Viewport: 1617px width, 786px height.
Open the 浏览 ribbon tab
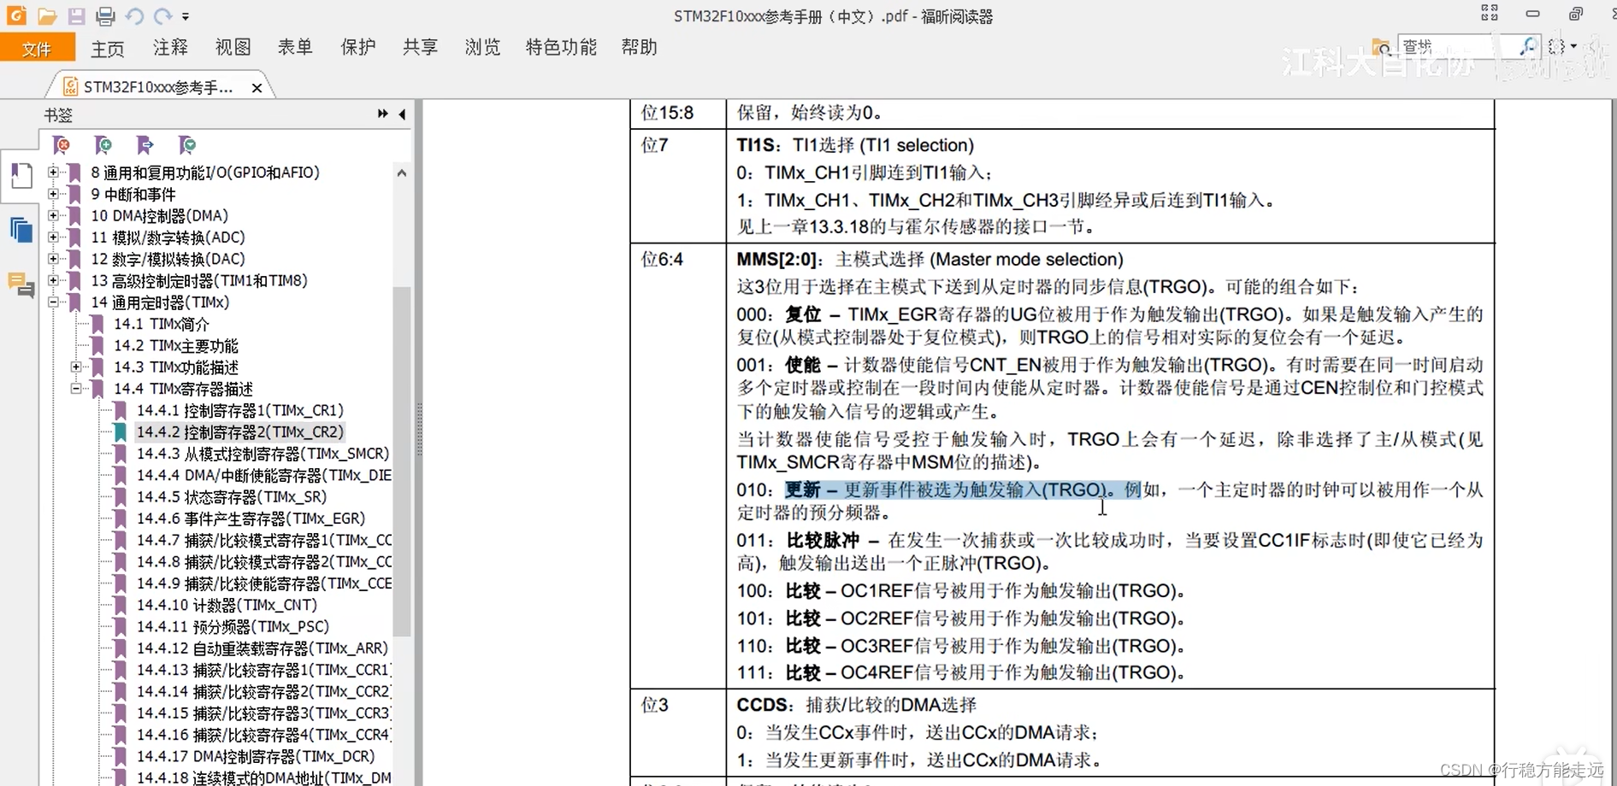482,47
